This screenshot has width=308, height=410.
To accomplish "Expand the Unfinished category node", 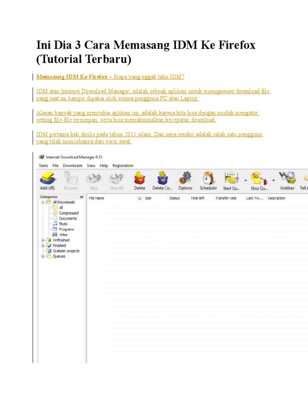I will (43, 240).
